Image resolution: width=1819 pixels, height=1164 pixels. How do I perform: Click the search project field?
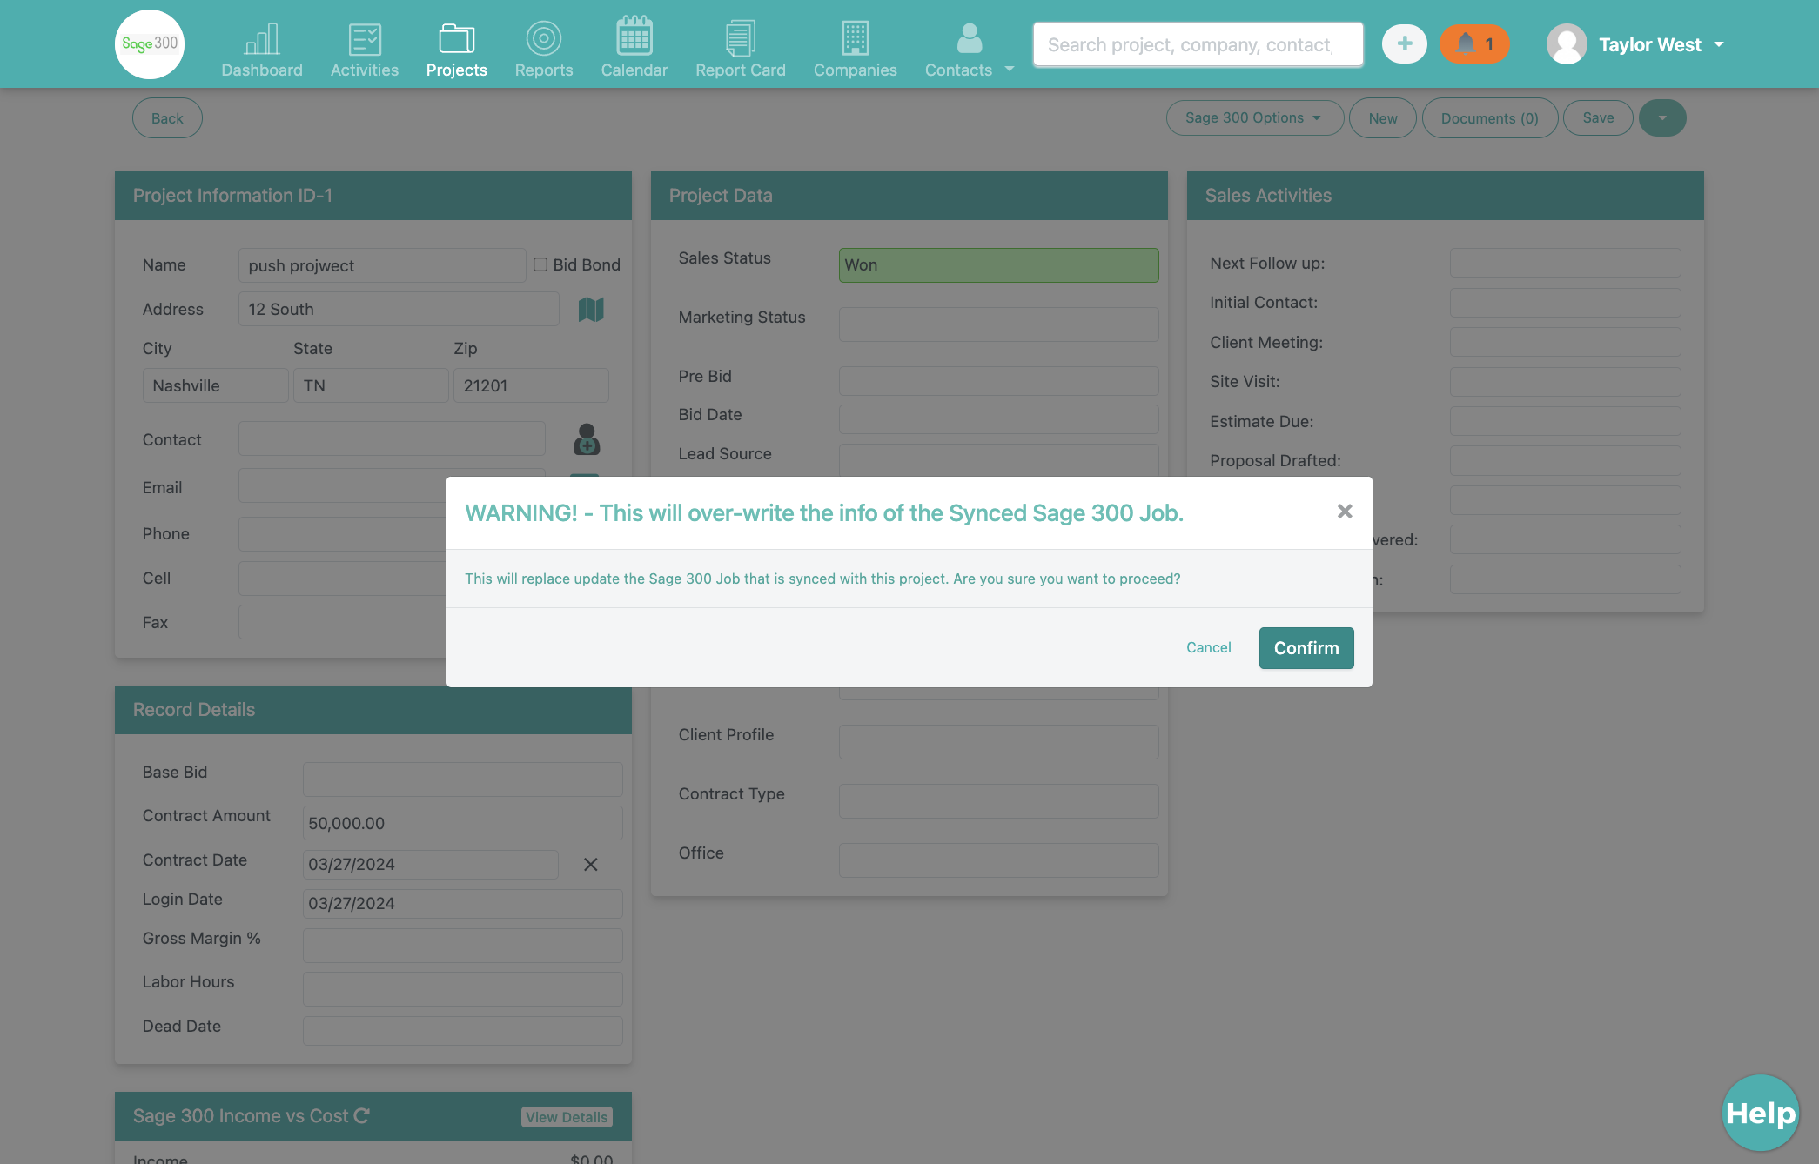click(1198, 44)
